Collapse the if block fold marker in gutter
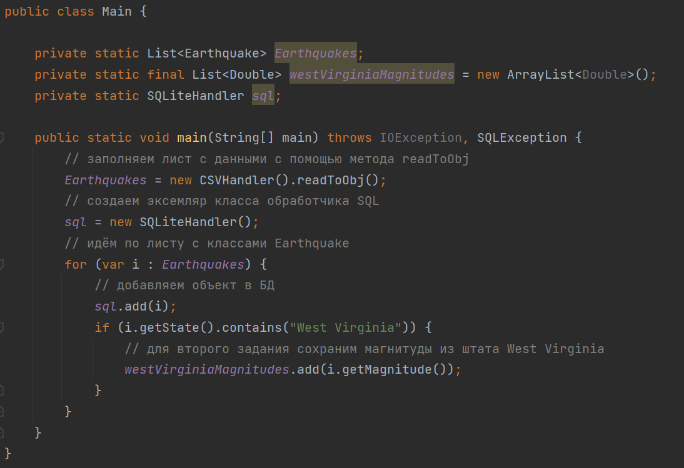The image size is (684, 468). click(1, 327)
